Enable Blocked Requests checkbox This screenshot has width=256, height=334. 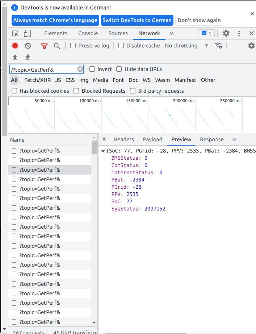[76, 91]
